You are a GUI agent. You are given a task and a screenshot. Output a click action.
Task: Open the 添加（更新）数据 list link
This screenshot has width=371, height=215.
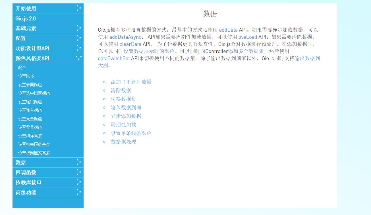click(x=131, y=82)
